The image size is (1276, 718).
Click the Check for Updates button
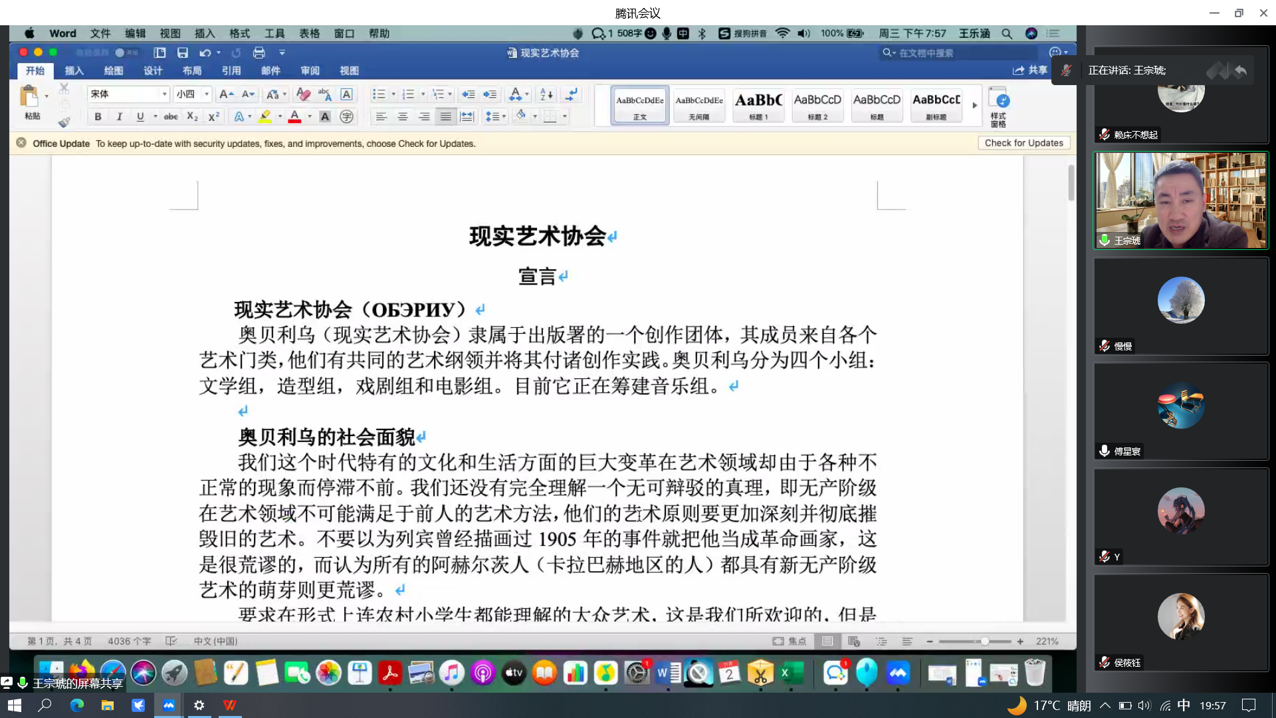(x=1023, y=143)
